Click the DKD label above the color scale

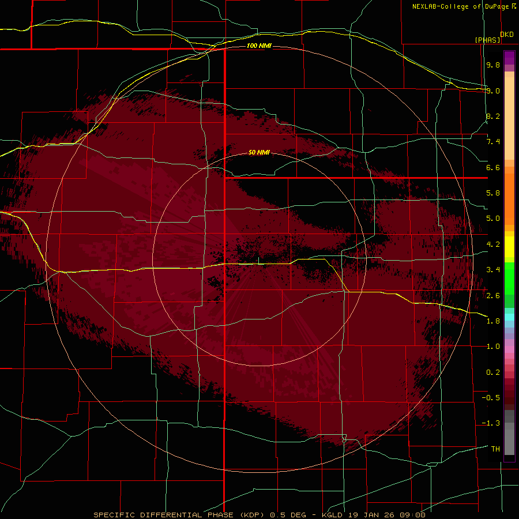tap(507, 35)
